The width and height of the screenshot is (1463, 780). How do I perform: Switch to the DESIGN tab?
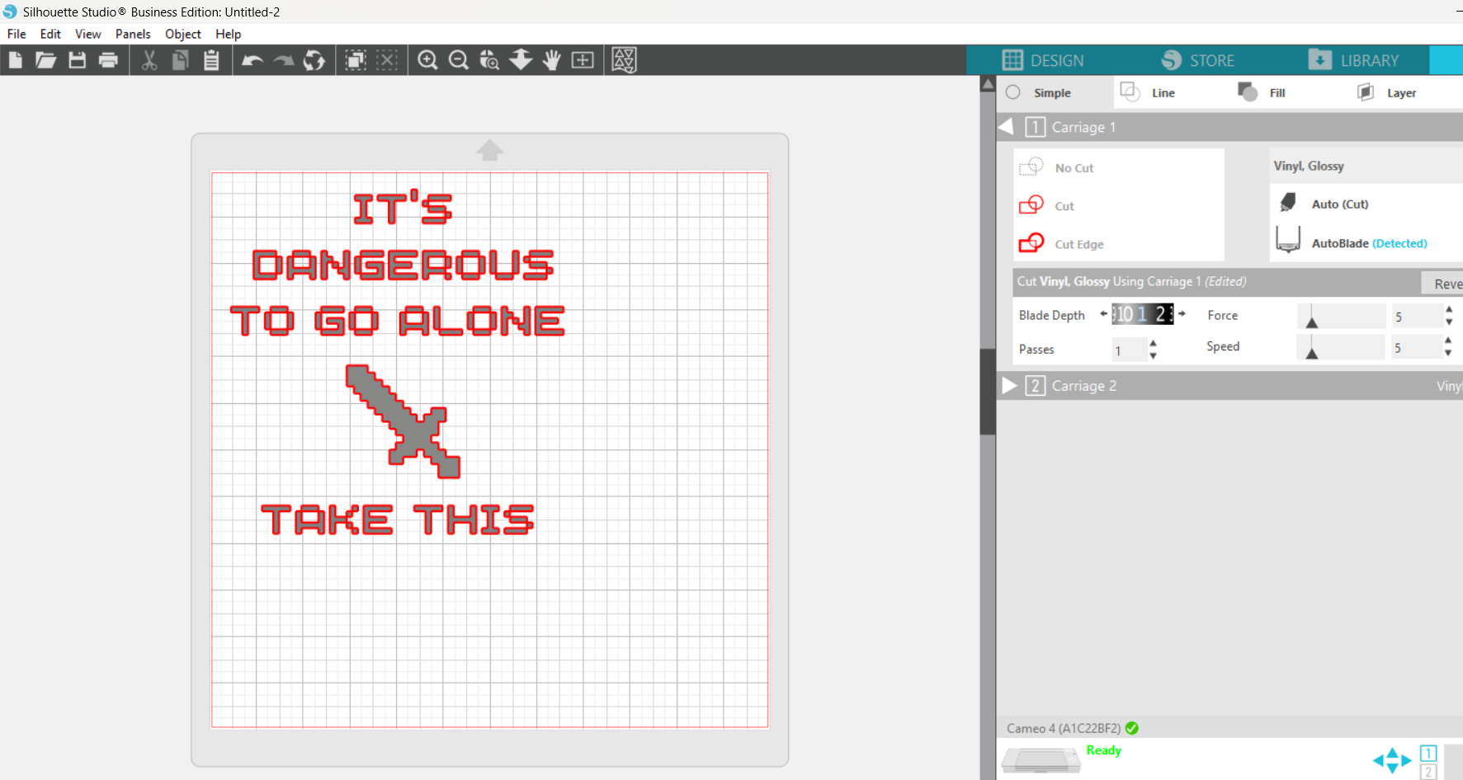tap(1043, 60)
